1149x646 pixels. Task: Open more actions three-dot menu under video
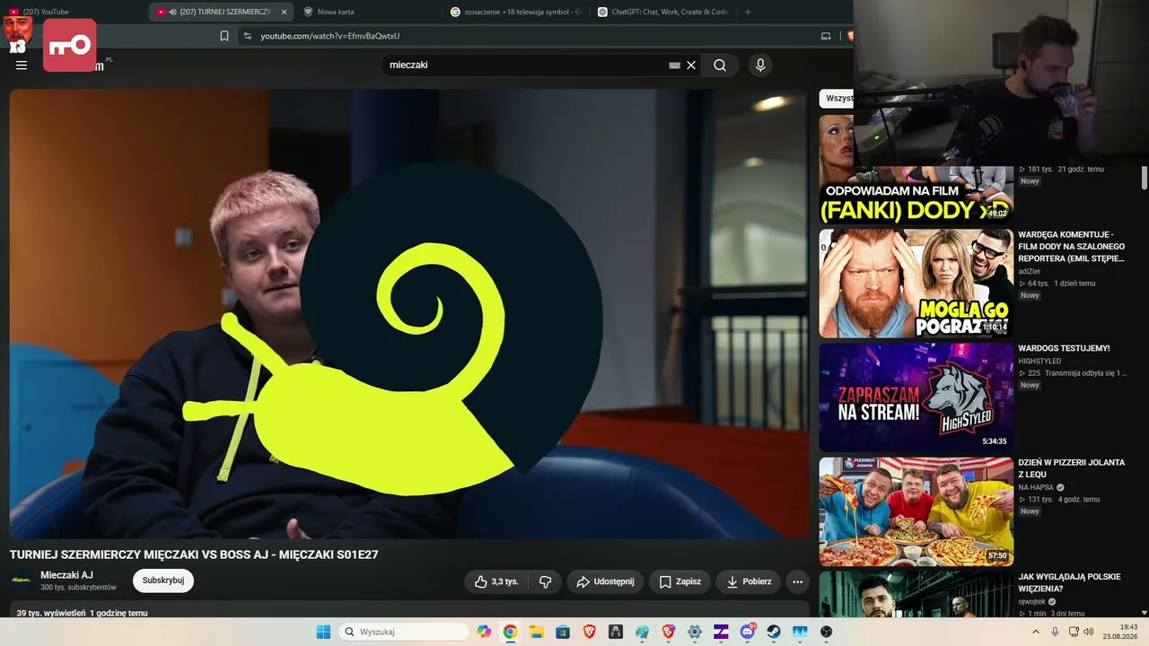[797, 581]
